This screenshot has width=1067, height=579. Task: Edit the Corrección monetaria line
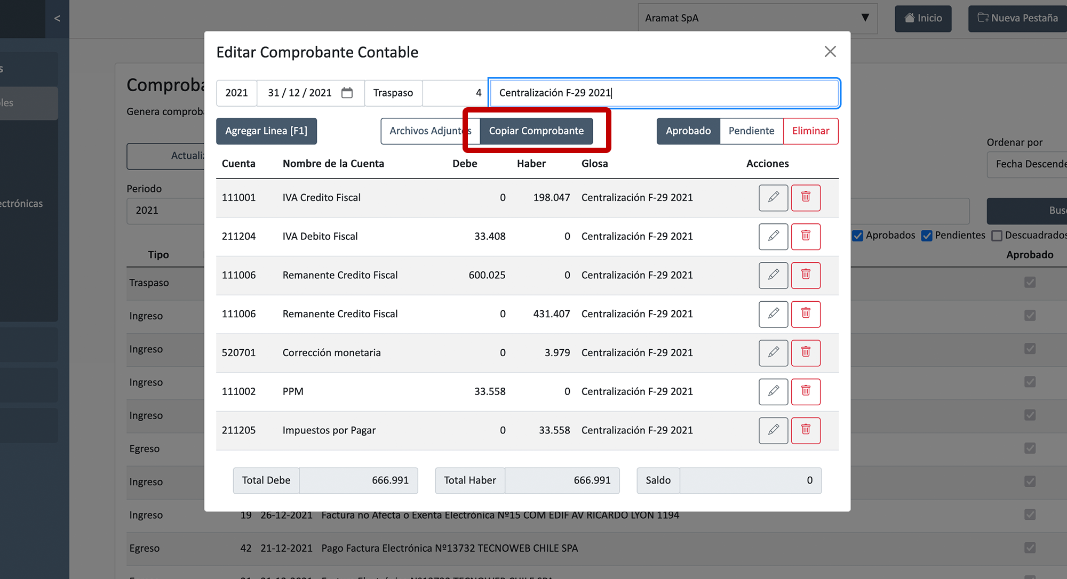tap(773, 352)
